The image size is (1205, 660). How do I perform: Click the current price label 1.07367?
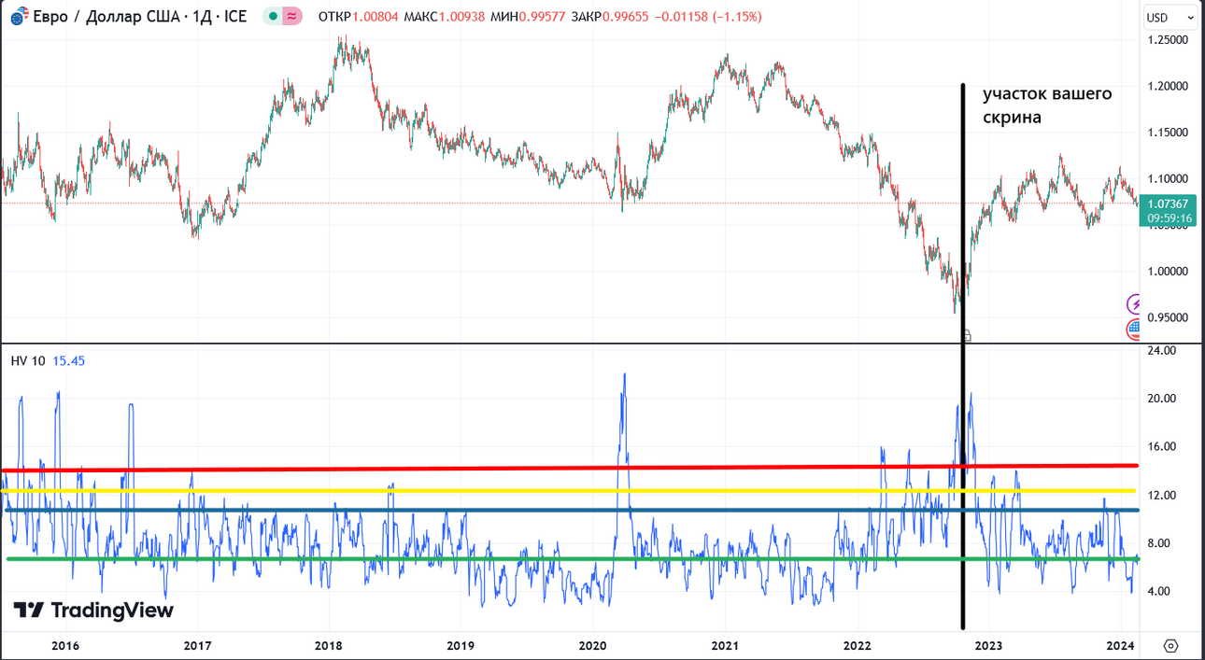tap(1170, 204)
